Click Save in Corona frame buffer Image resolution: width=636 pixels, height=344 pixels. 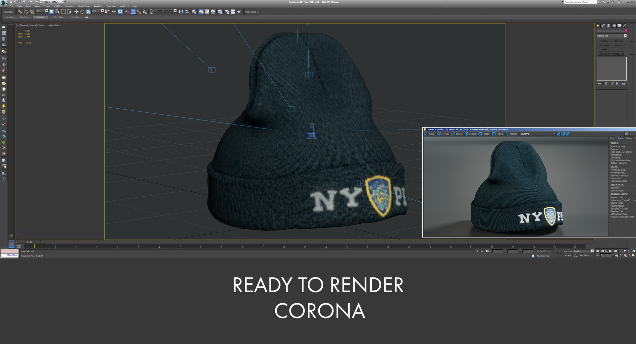click(429, 134)
